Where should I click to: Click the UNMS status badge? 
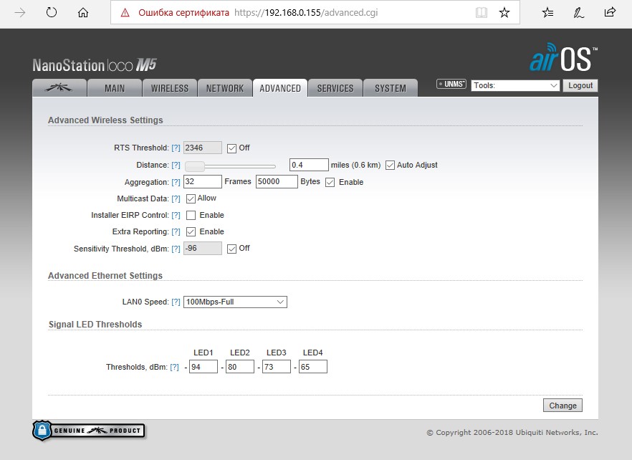(451, 84)
